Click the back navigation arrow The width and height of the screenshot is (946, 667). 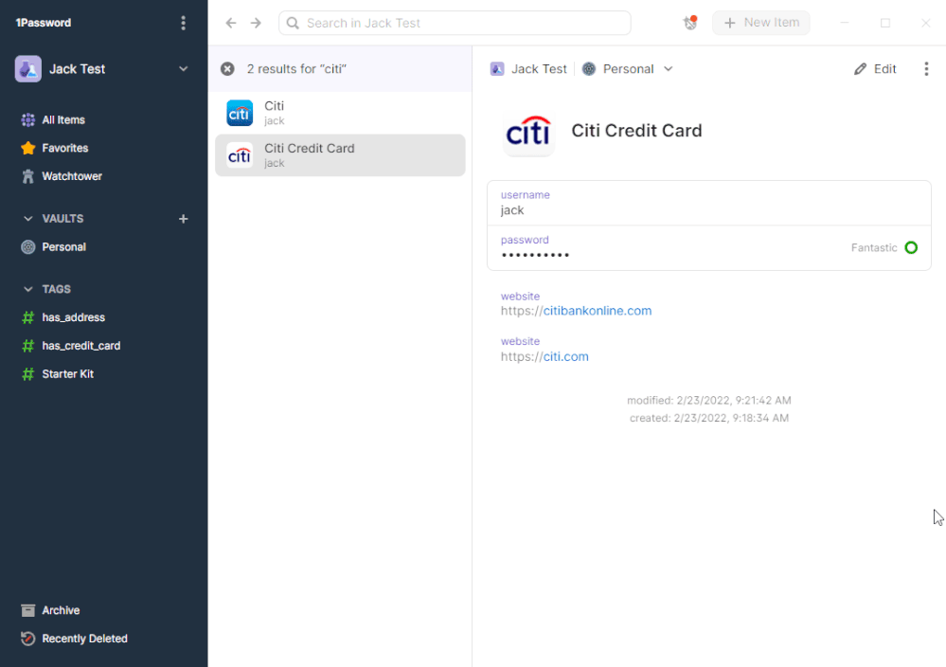(x=231, y=23)
